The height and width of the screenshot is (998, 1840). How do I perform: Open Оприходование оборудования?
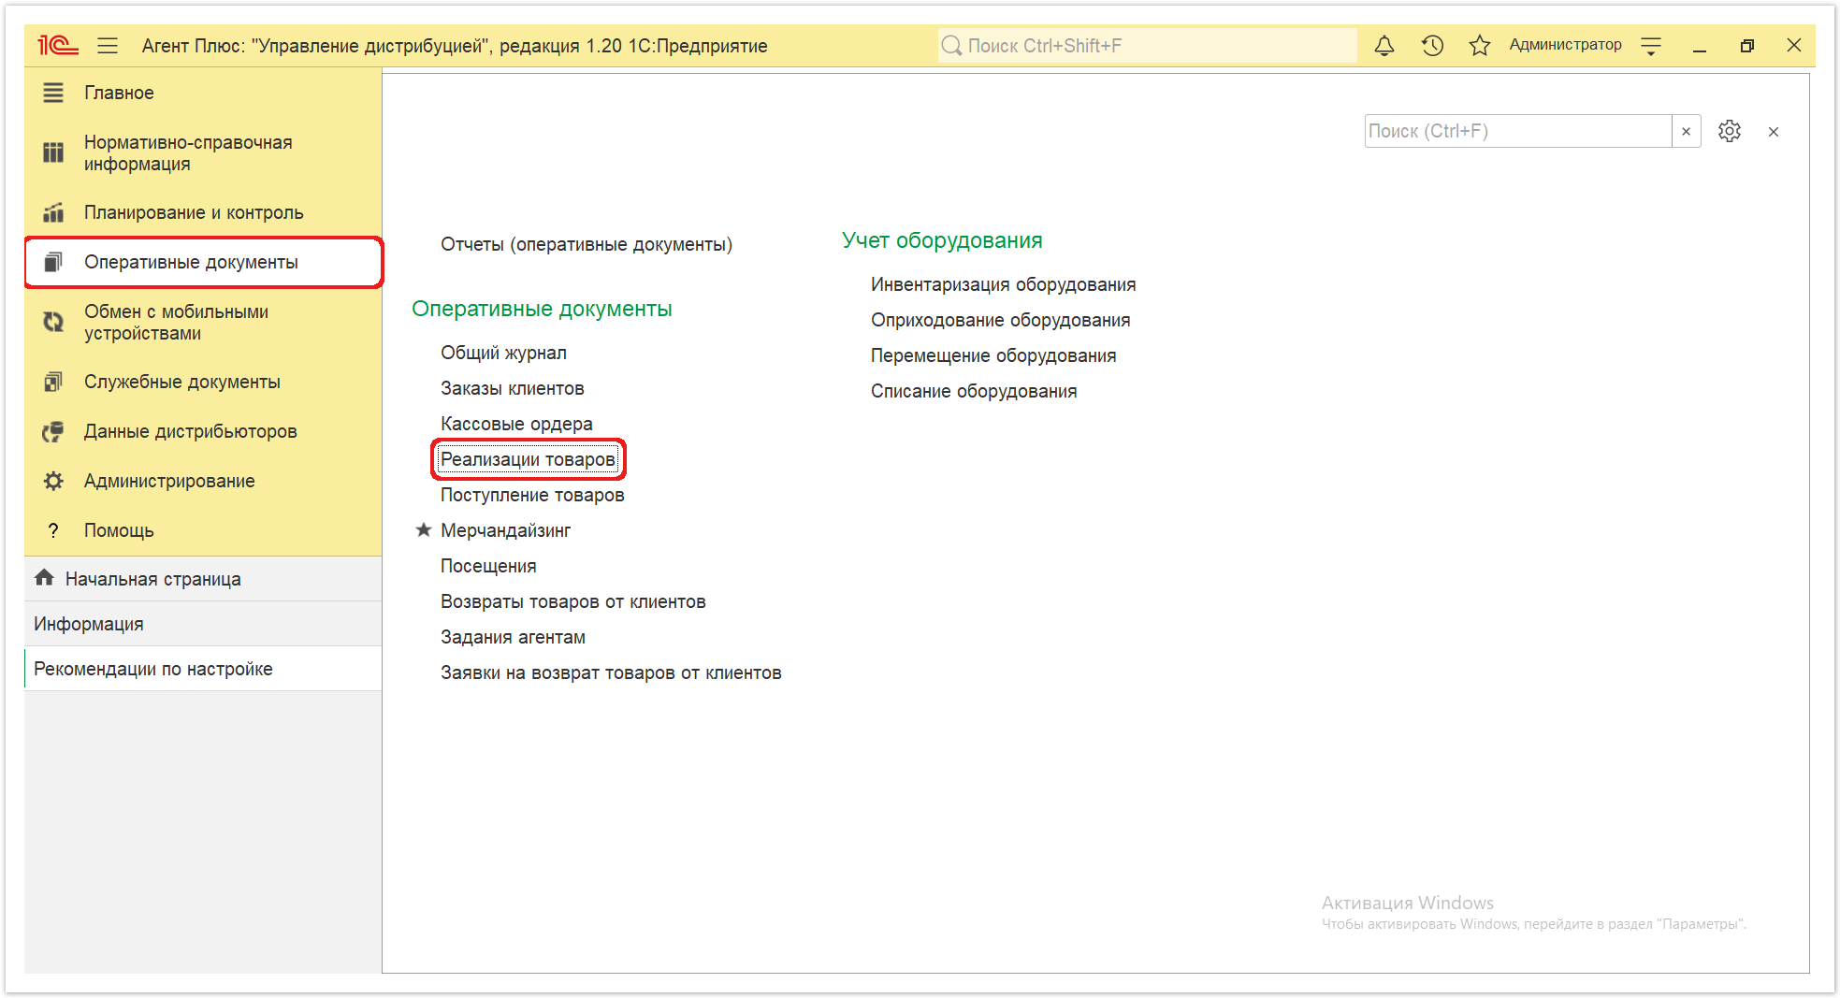(1000, 320)
